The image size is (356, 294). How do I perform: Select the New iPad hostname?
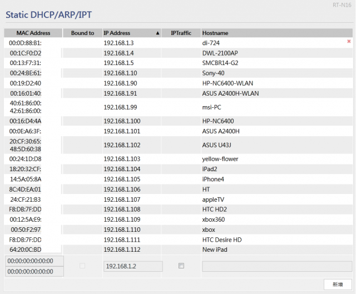point(215,250)
